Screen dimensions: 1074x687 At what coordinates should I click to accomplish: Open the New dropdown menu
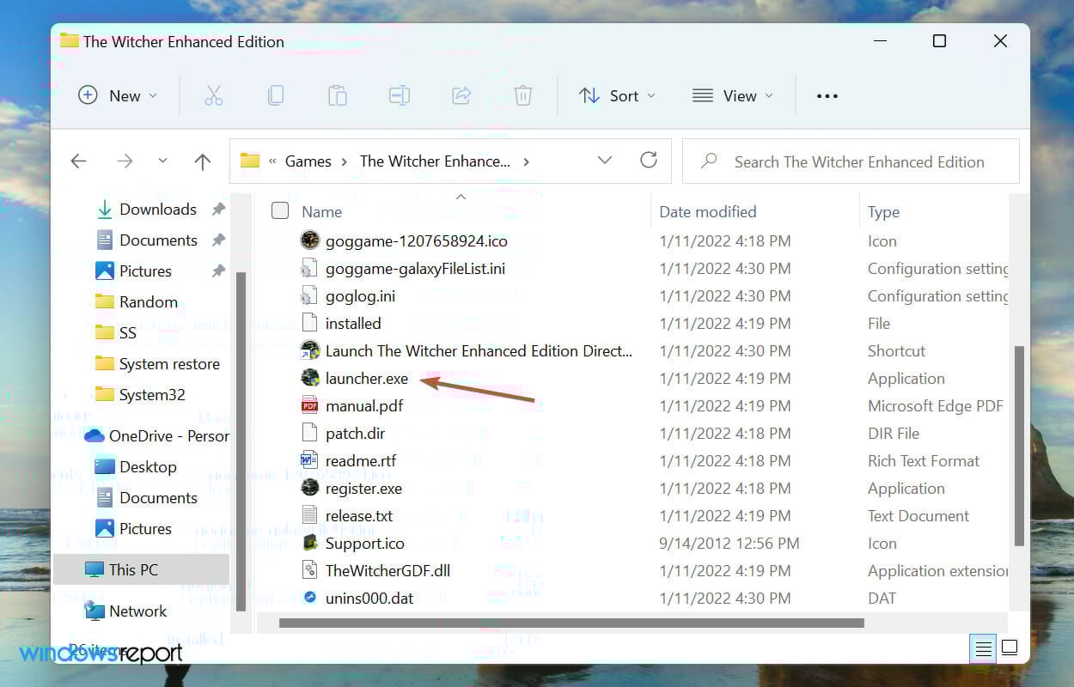pyautogui.click(x=118, y=95)
